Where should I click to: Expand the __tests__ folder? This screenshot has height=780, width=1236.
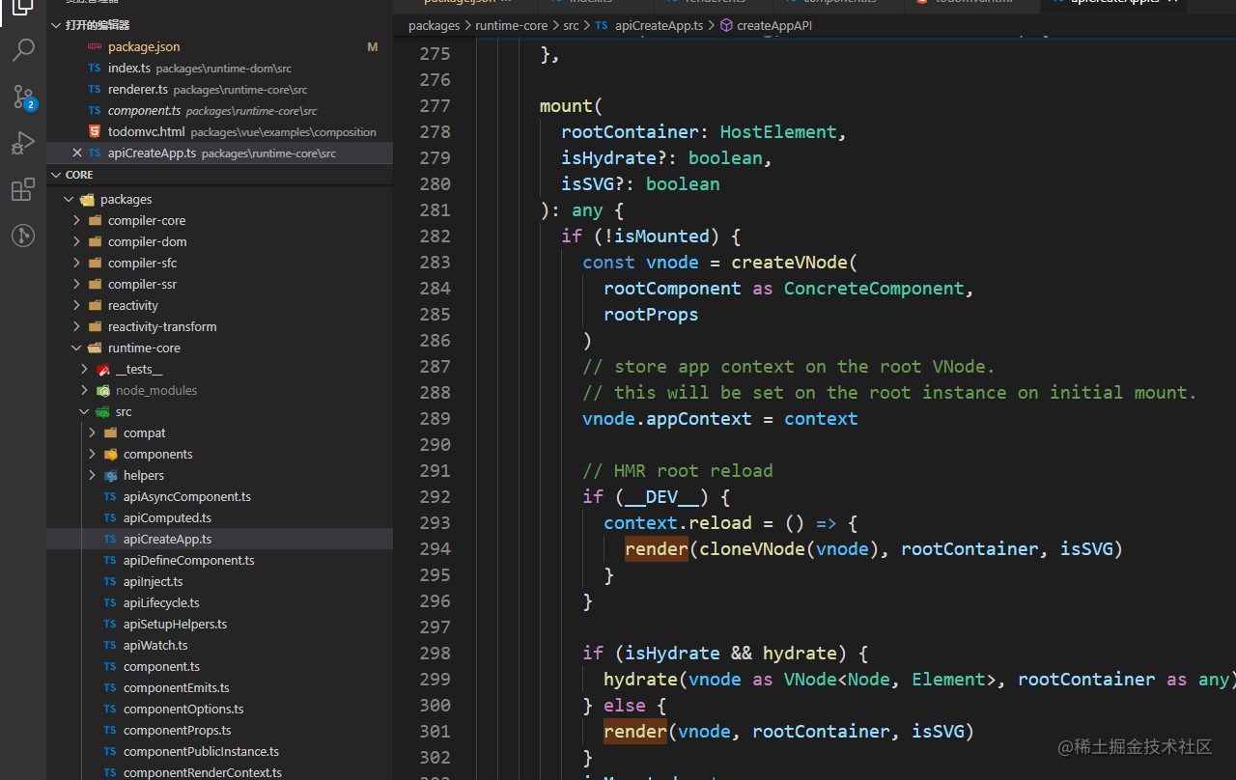[x=84, y=369]
